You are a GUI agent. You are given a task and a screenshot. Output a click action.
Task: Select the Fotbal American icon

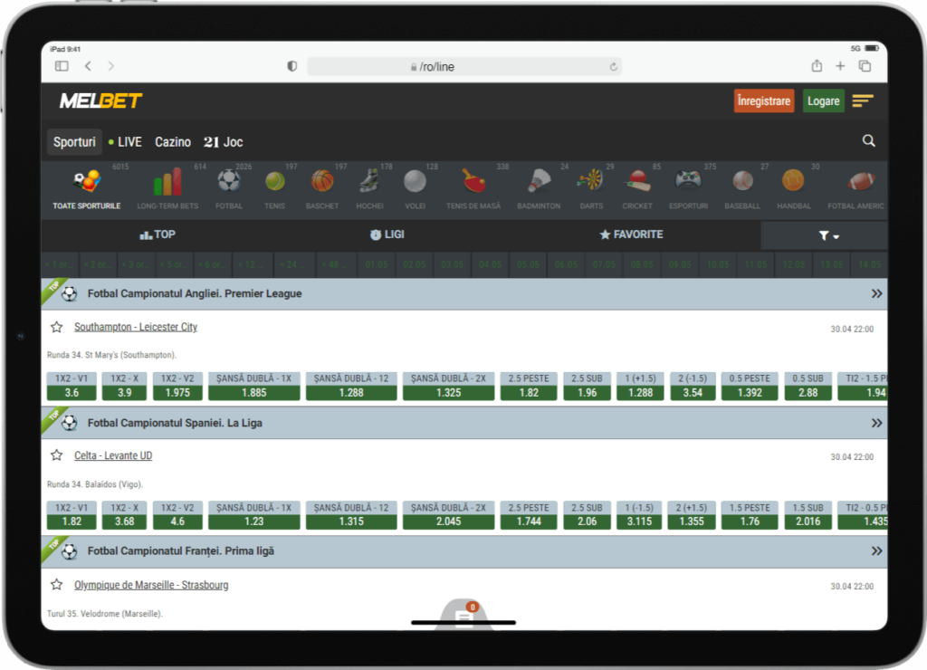click(x=860, y=181)
